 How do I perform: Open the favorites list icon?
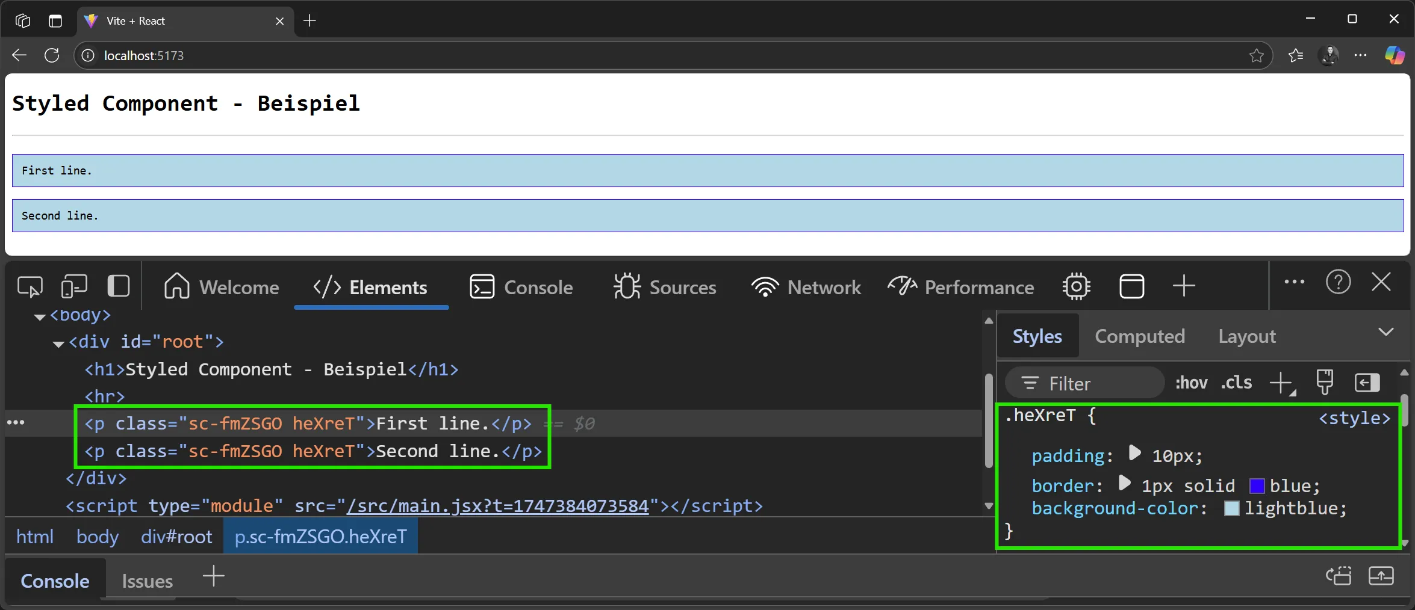1296,55
